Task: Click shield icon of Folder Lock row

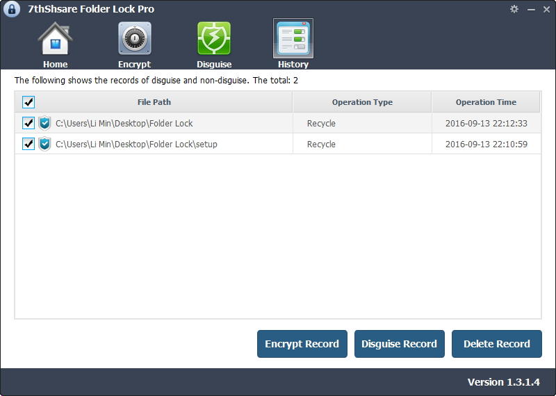Action: [44, 123]
